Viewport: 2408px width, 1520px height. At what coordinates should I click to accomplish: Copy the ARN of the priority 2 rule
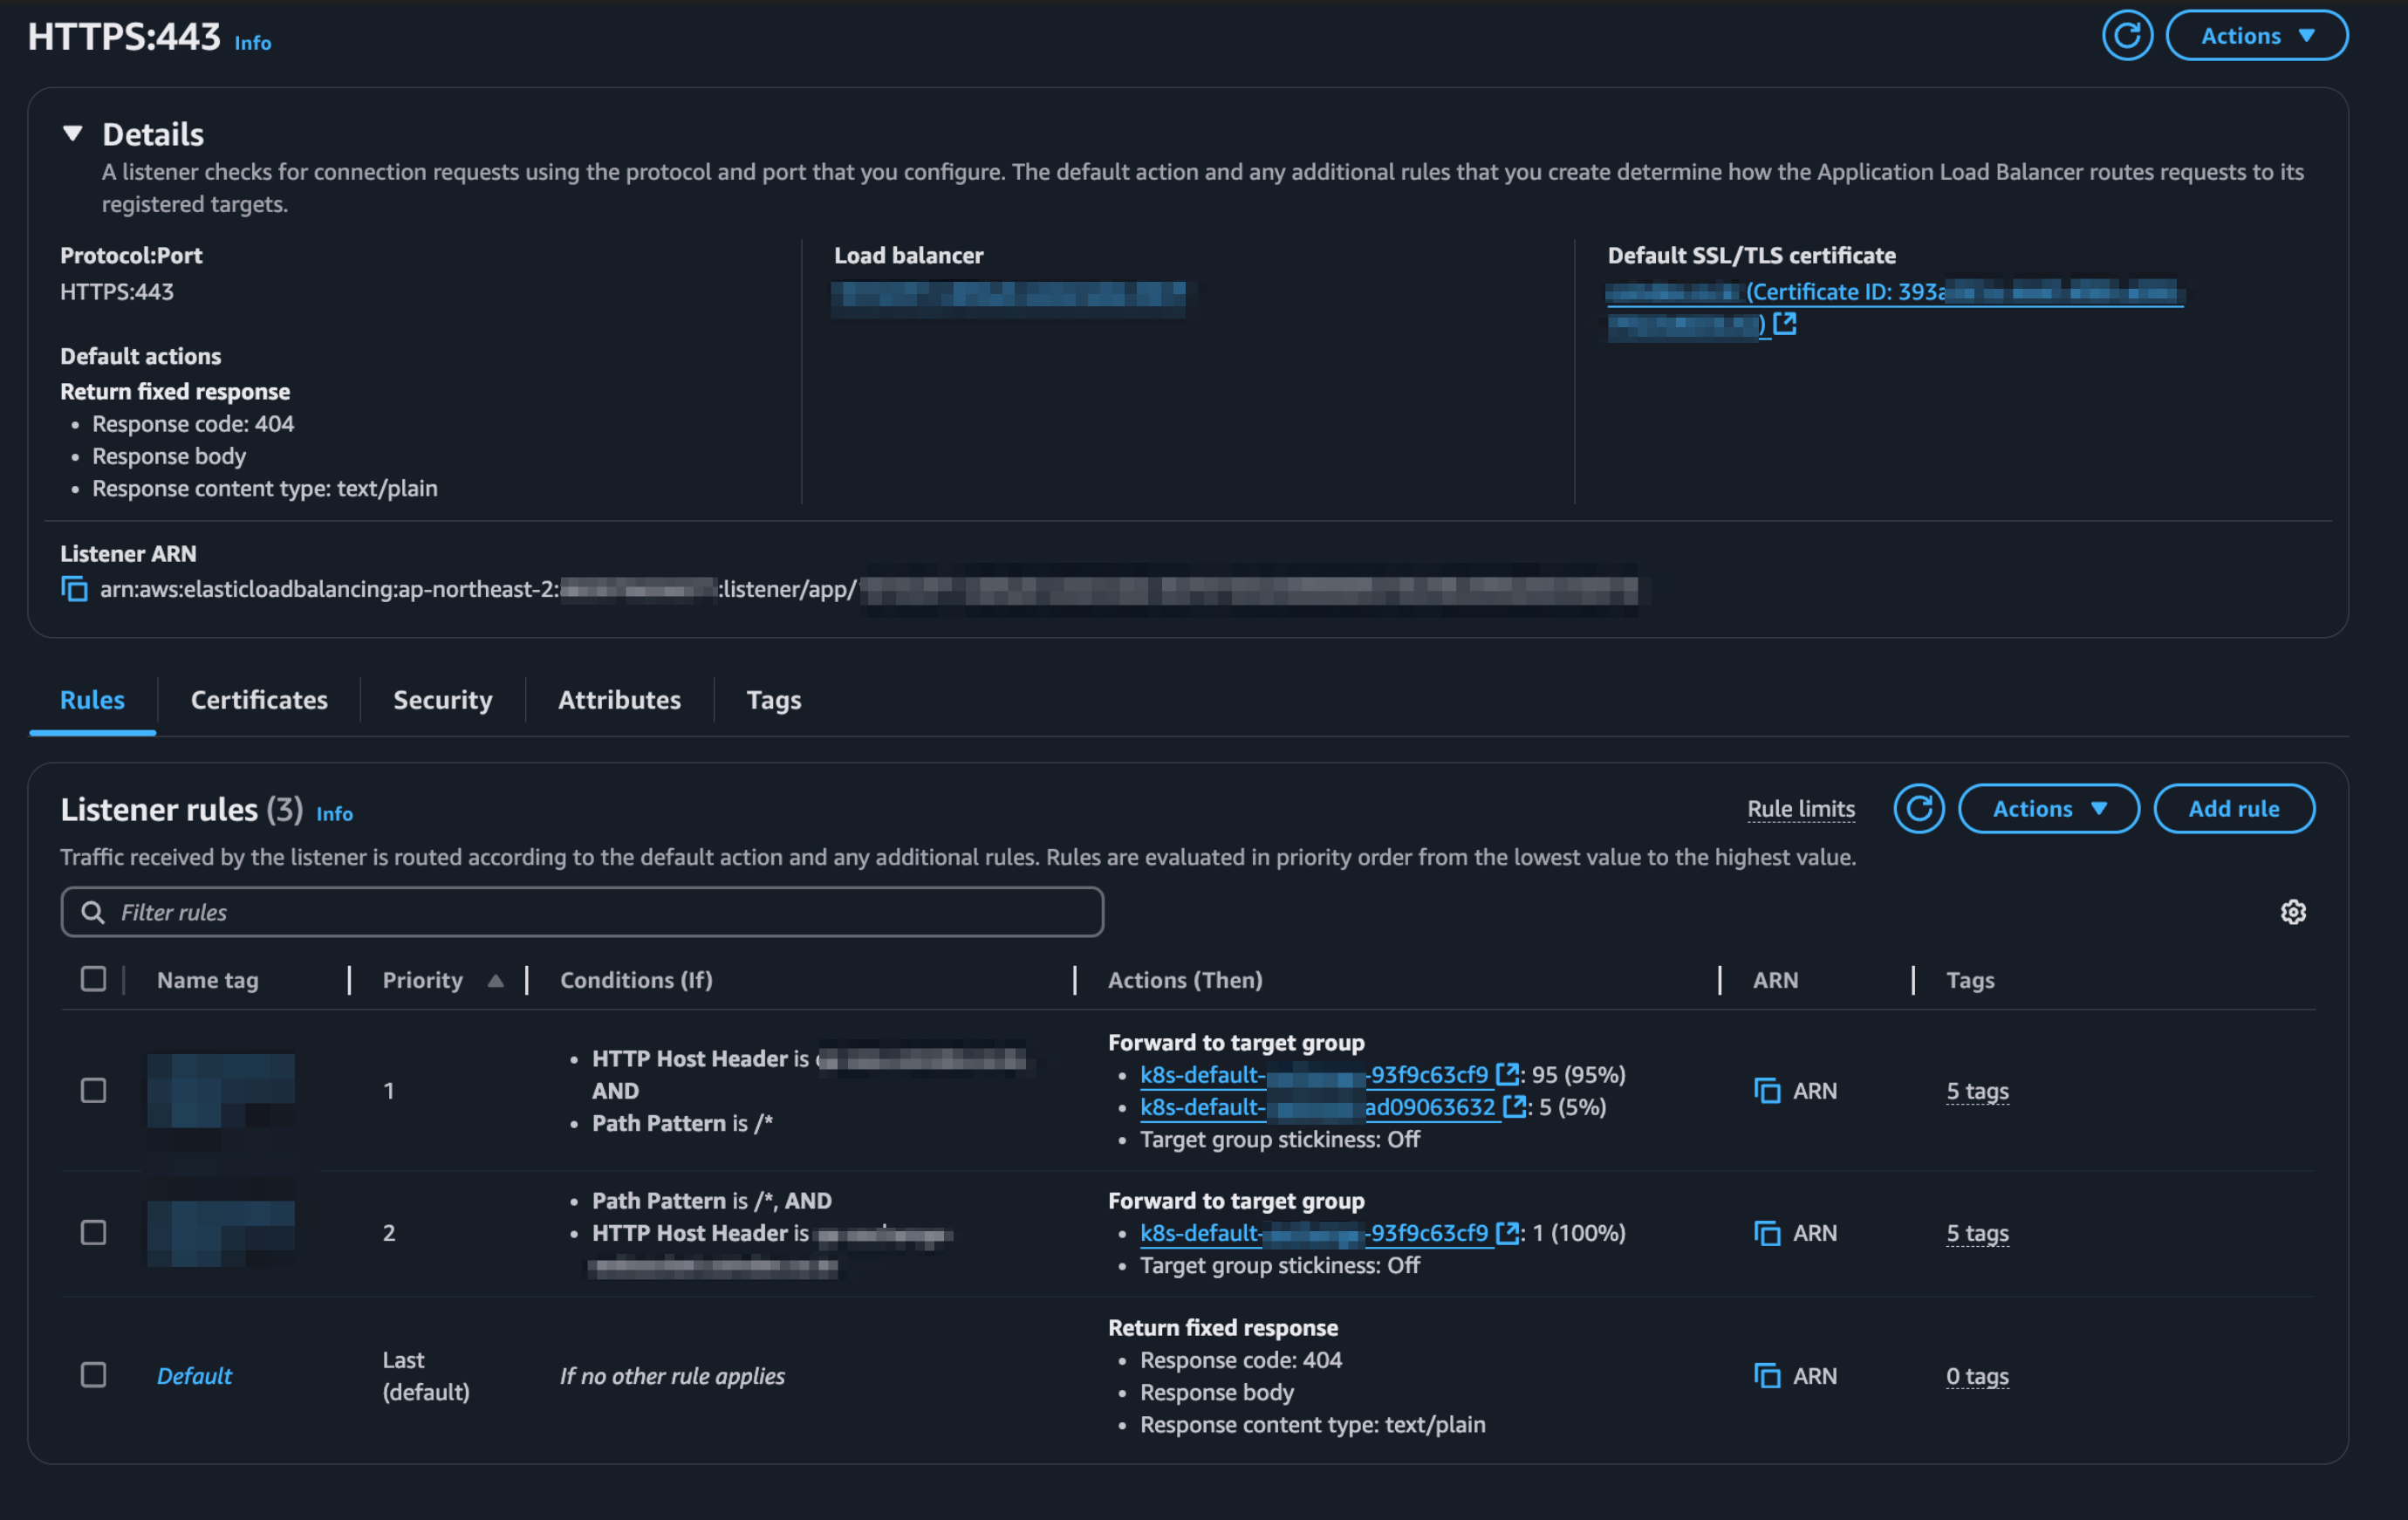(1767, 1232)
